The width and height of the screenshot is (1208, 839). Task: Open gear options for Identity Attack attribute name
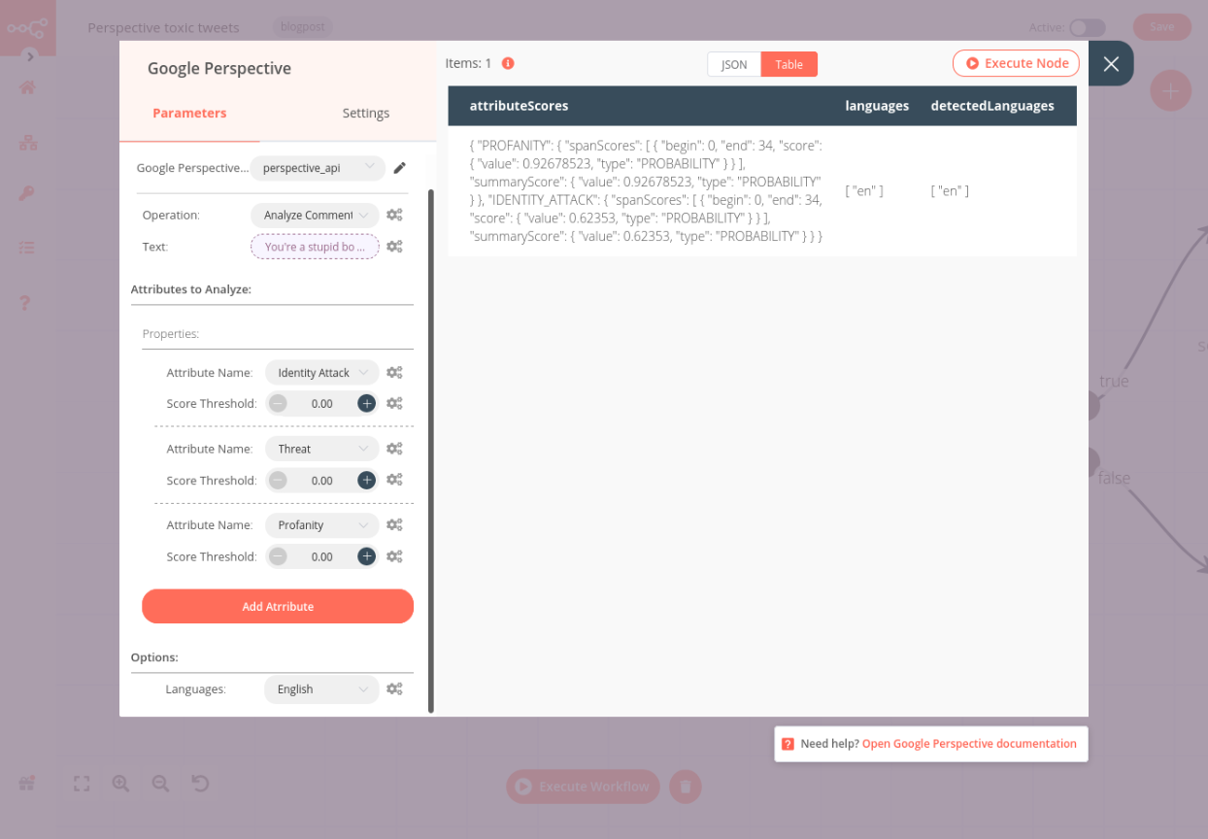[394, 373]
